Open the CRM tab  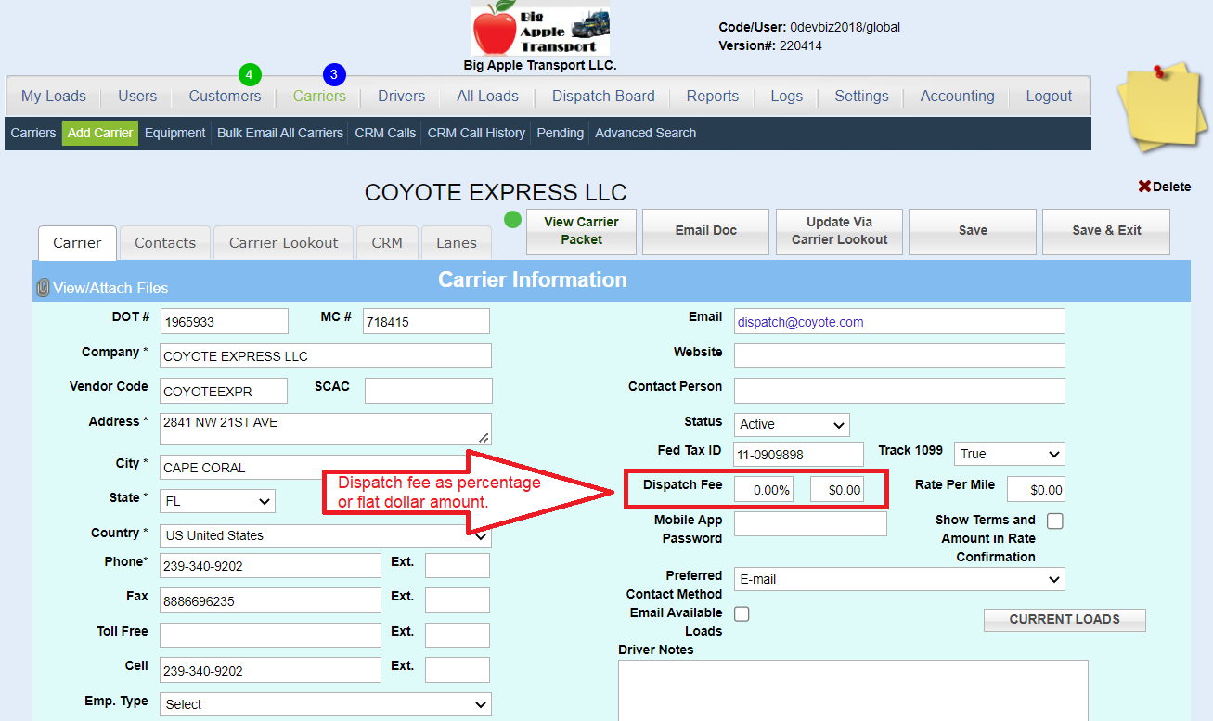pyautogui.click(x=387, y=243)
